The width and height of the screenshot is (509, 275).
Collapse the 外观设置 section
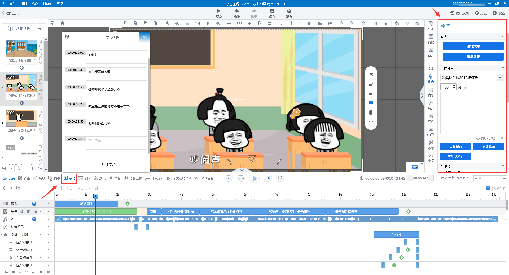[x=503, y=166]
